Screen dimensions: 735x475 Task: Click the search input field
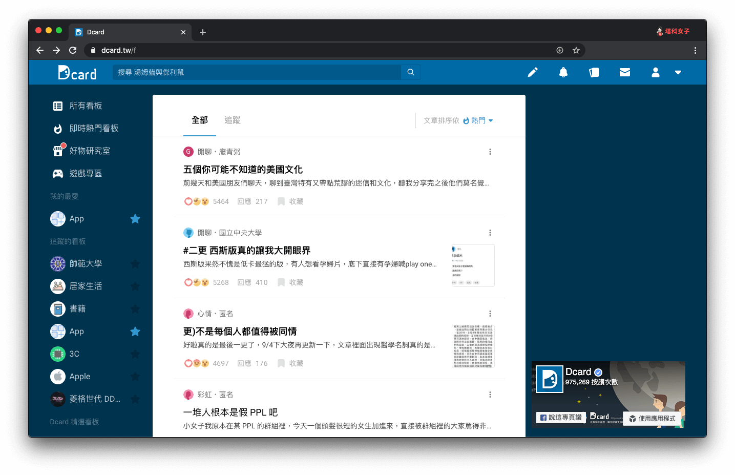coord(256,72)
